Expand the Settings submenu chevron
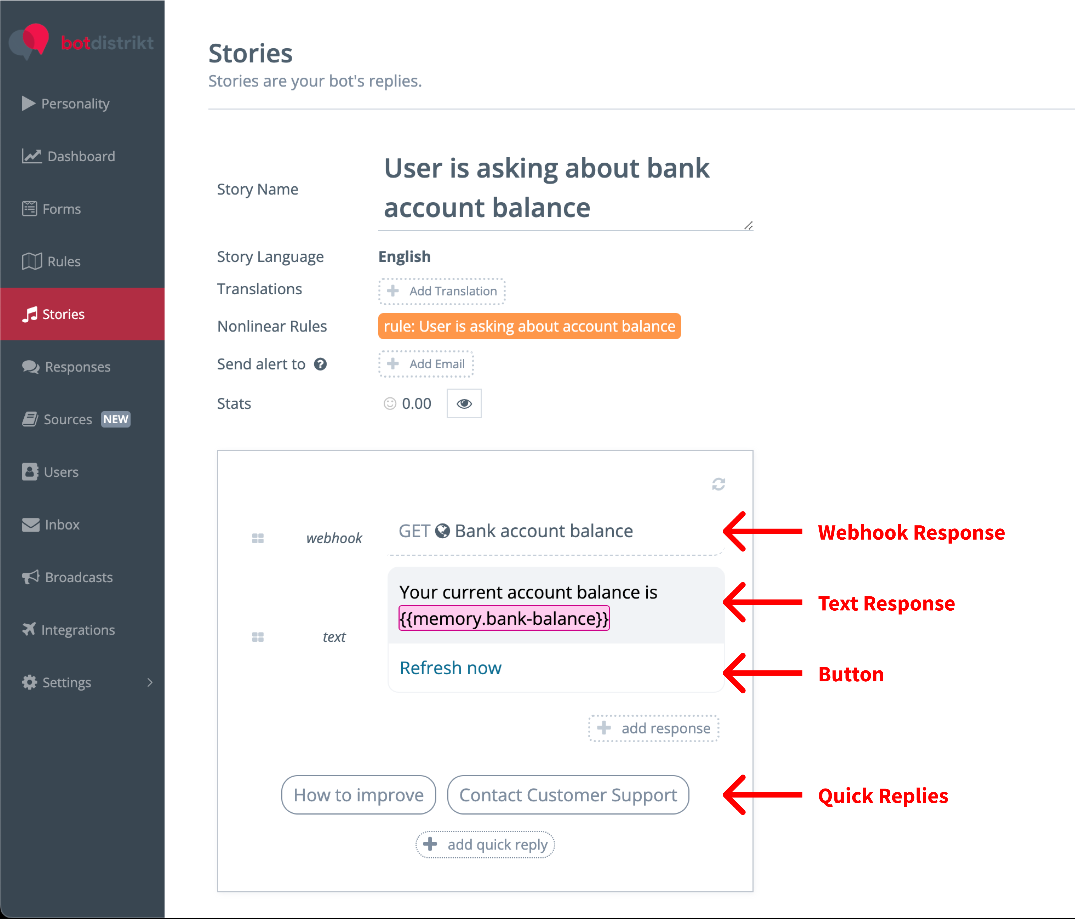Viewport: 1075px width, 919px height. pyautogui.click(x=150, y=682)
